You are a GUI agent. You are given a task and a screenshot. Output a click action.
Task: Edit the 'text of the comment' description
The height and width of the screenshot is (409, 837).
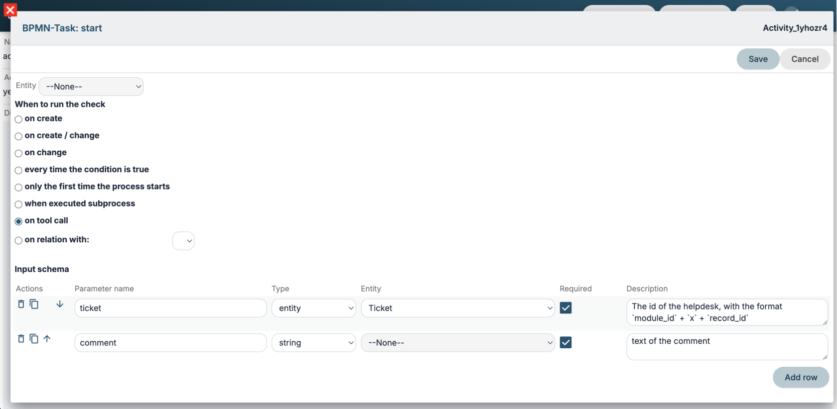[727, 347]
